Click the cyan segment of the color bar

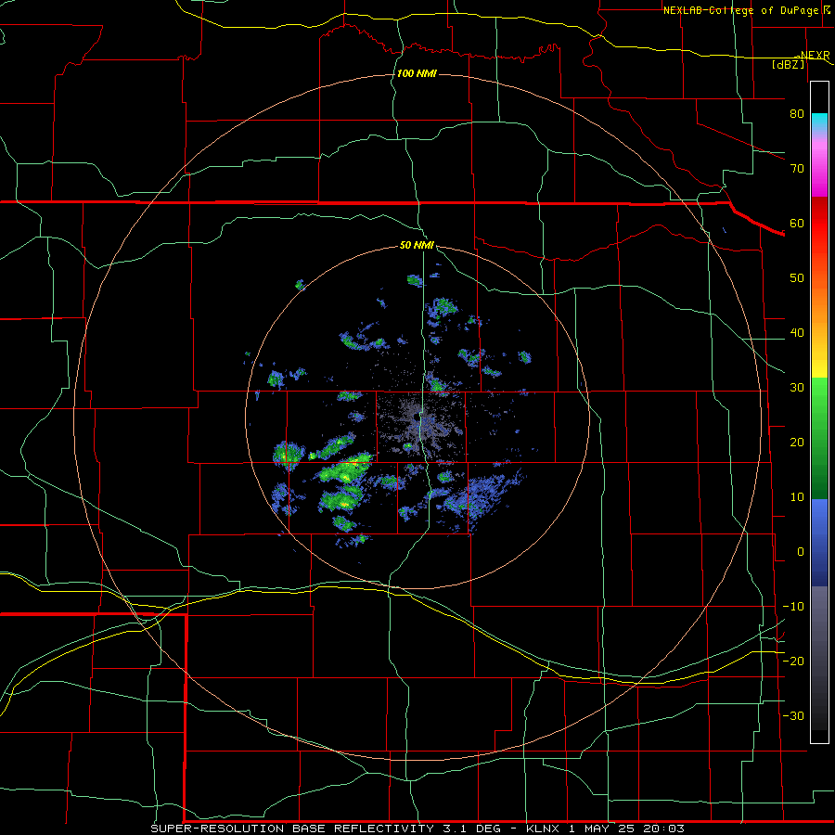tap(819, 122)
